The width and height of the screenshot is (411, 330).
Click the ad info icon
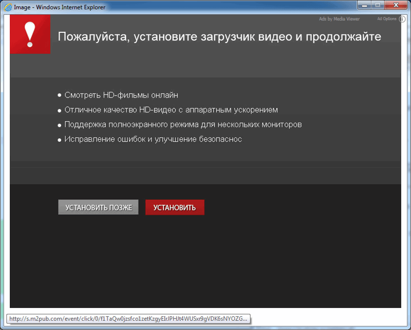(x=402, y=19)
